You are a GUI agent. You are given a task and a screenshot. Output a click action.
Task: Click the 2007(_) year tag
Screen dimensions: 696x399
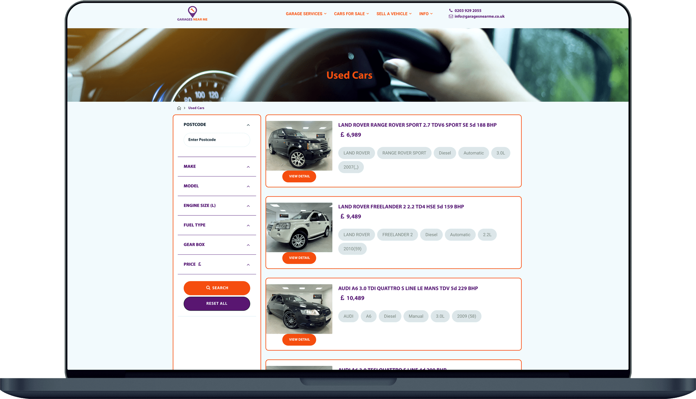[x=351, y=167]
